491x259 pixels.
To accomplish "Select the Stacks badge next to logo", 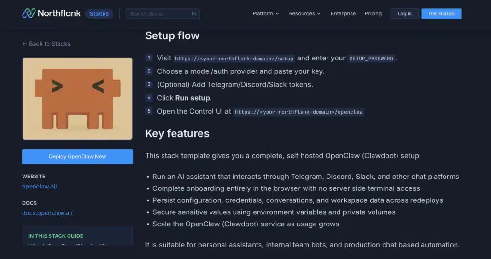I will pyautogui.click(x=99, y=13).
